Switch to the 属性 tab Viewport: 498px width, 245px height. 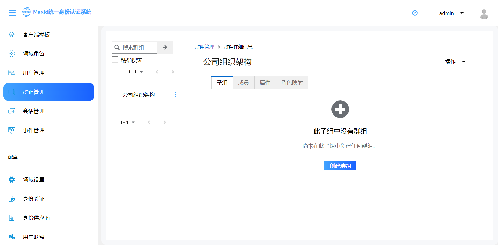pyautogui.click(x=265, y=83)
